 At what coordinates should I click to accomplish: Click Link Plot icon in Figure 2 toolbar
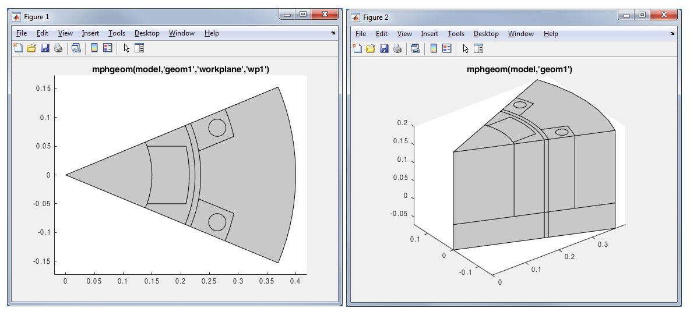click(x=415, y=48)
